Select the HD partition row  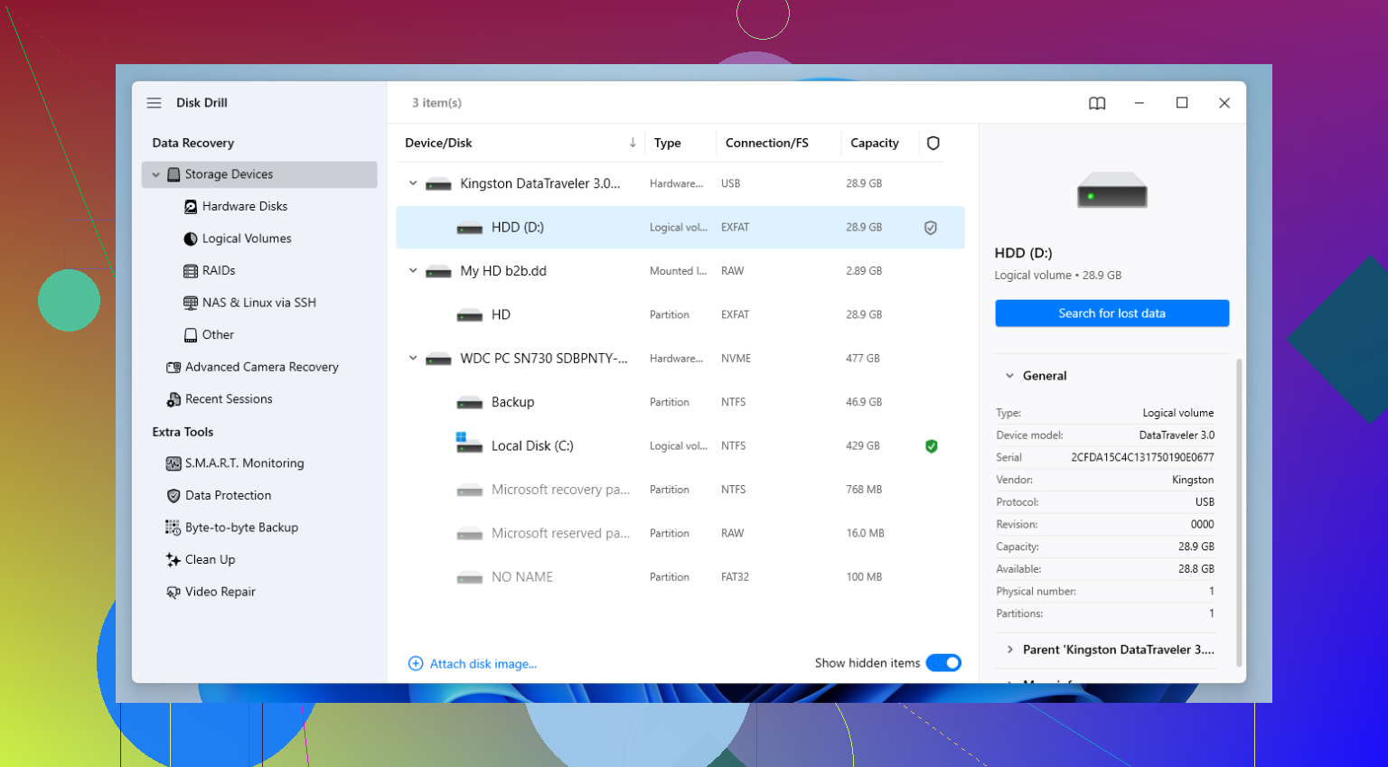680,315
